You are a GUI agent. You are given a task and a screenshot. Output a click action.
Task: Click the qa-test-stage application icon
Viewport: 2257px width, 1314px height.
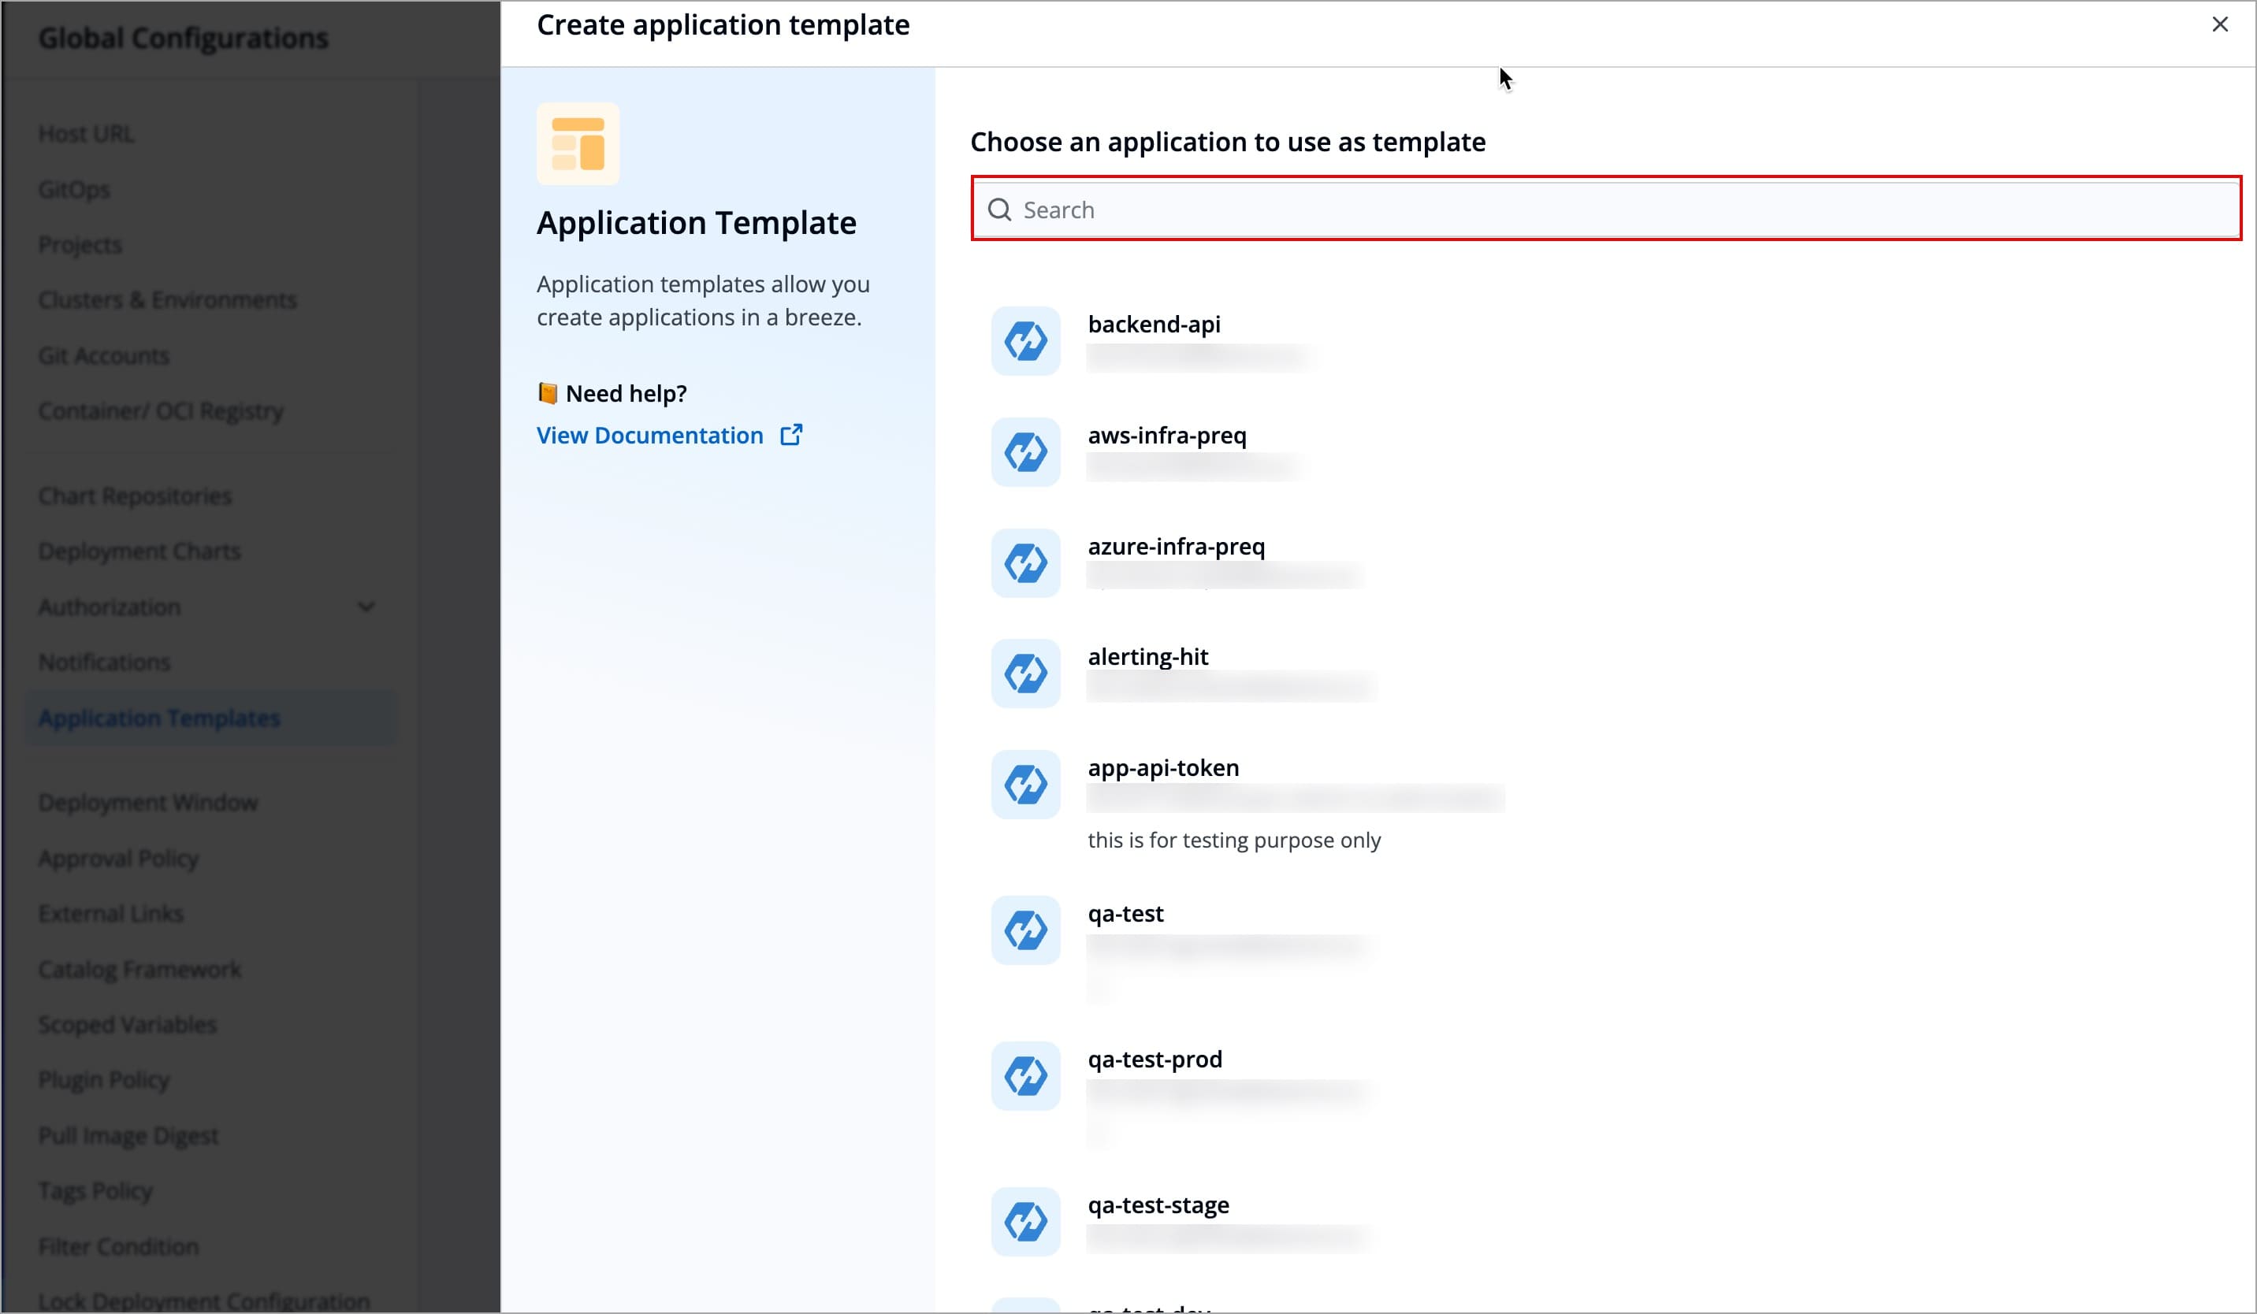coord(1024,1222)
